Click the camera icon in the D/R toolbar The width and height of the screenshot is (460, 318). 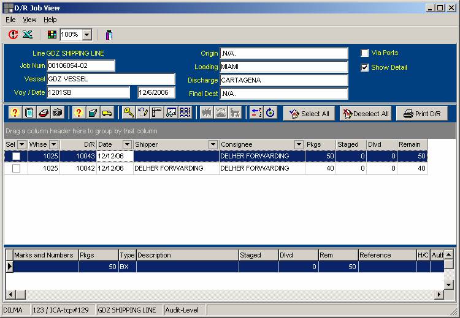tap(57, 113)
